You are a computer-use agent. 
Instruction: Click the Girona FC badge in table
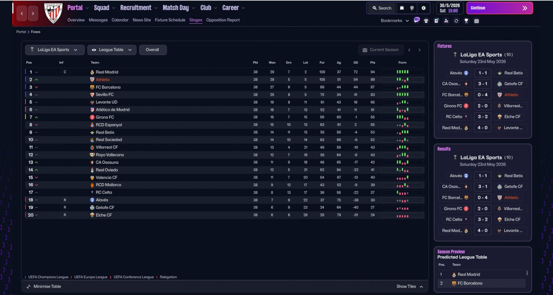[x=92, y=117]
